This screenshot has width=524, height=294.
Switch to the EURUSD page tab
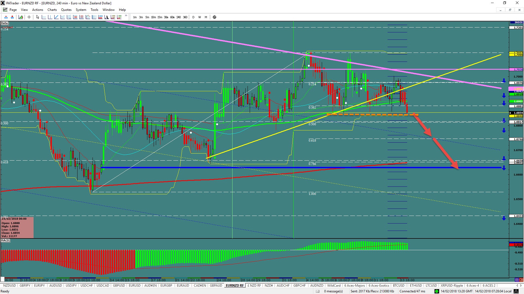(x=135, y=286)
